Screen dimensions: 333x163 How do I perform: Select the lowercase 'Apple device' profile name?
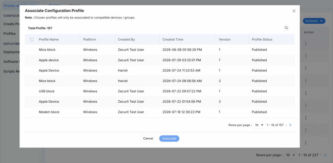point(49,60)
